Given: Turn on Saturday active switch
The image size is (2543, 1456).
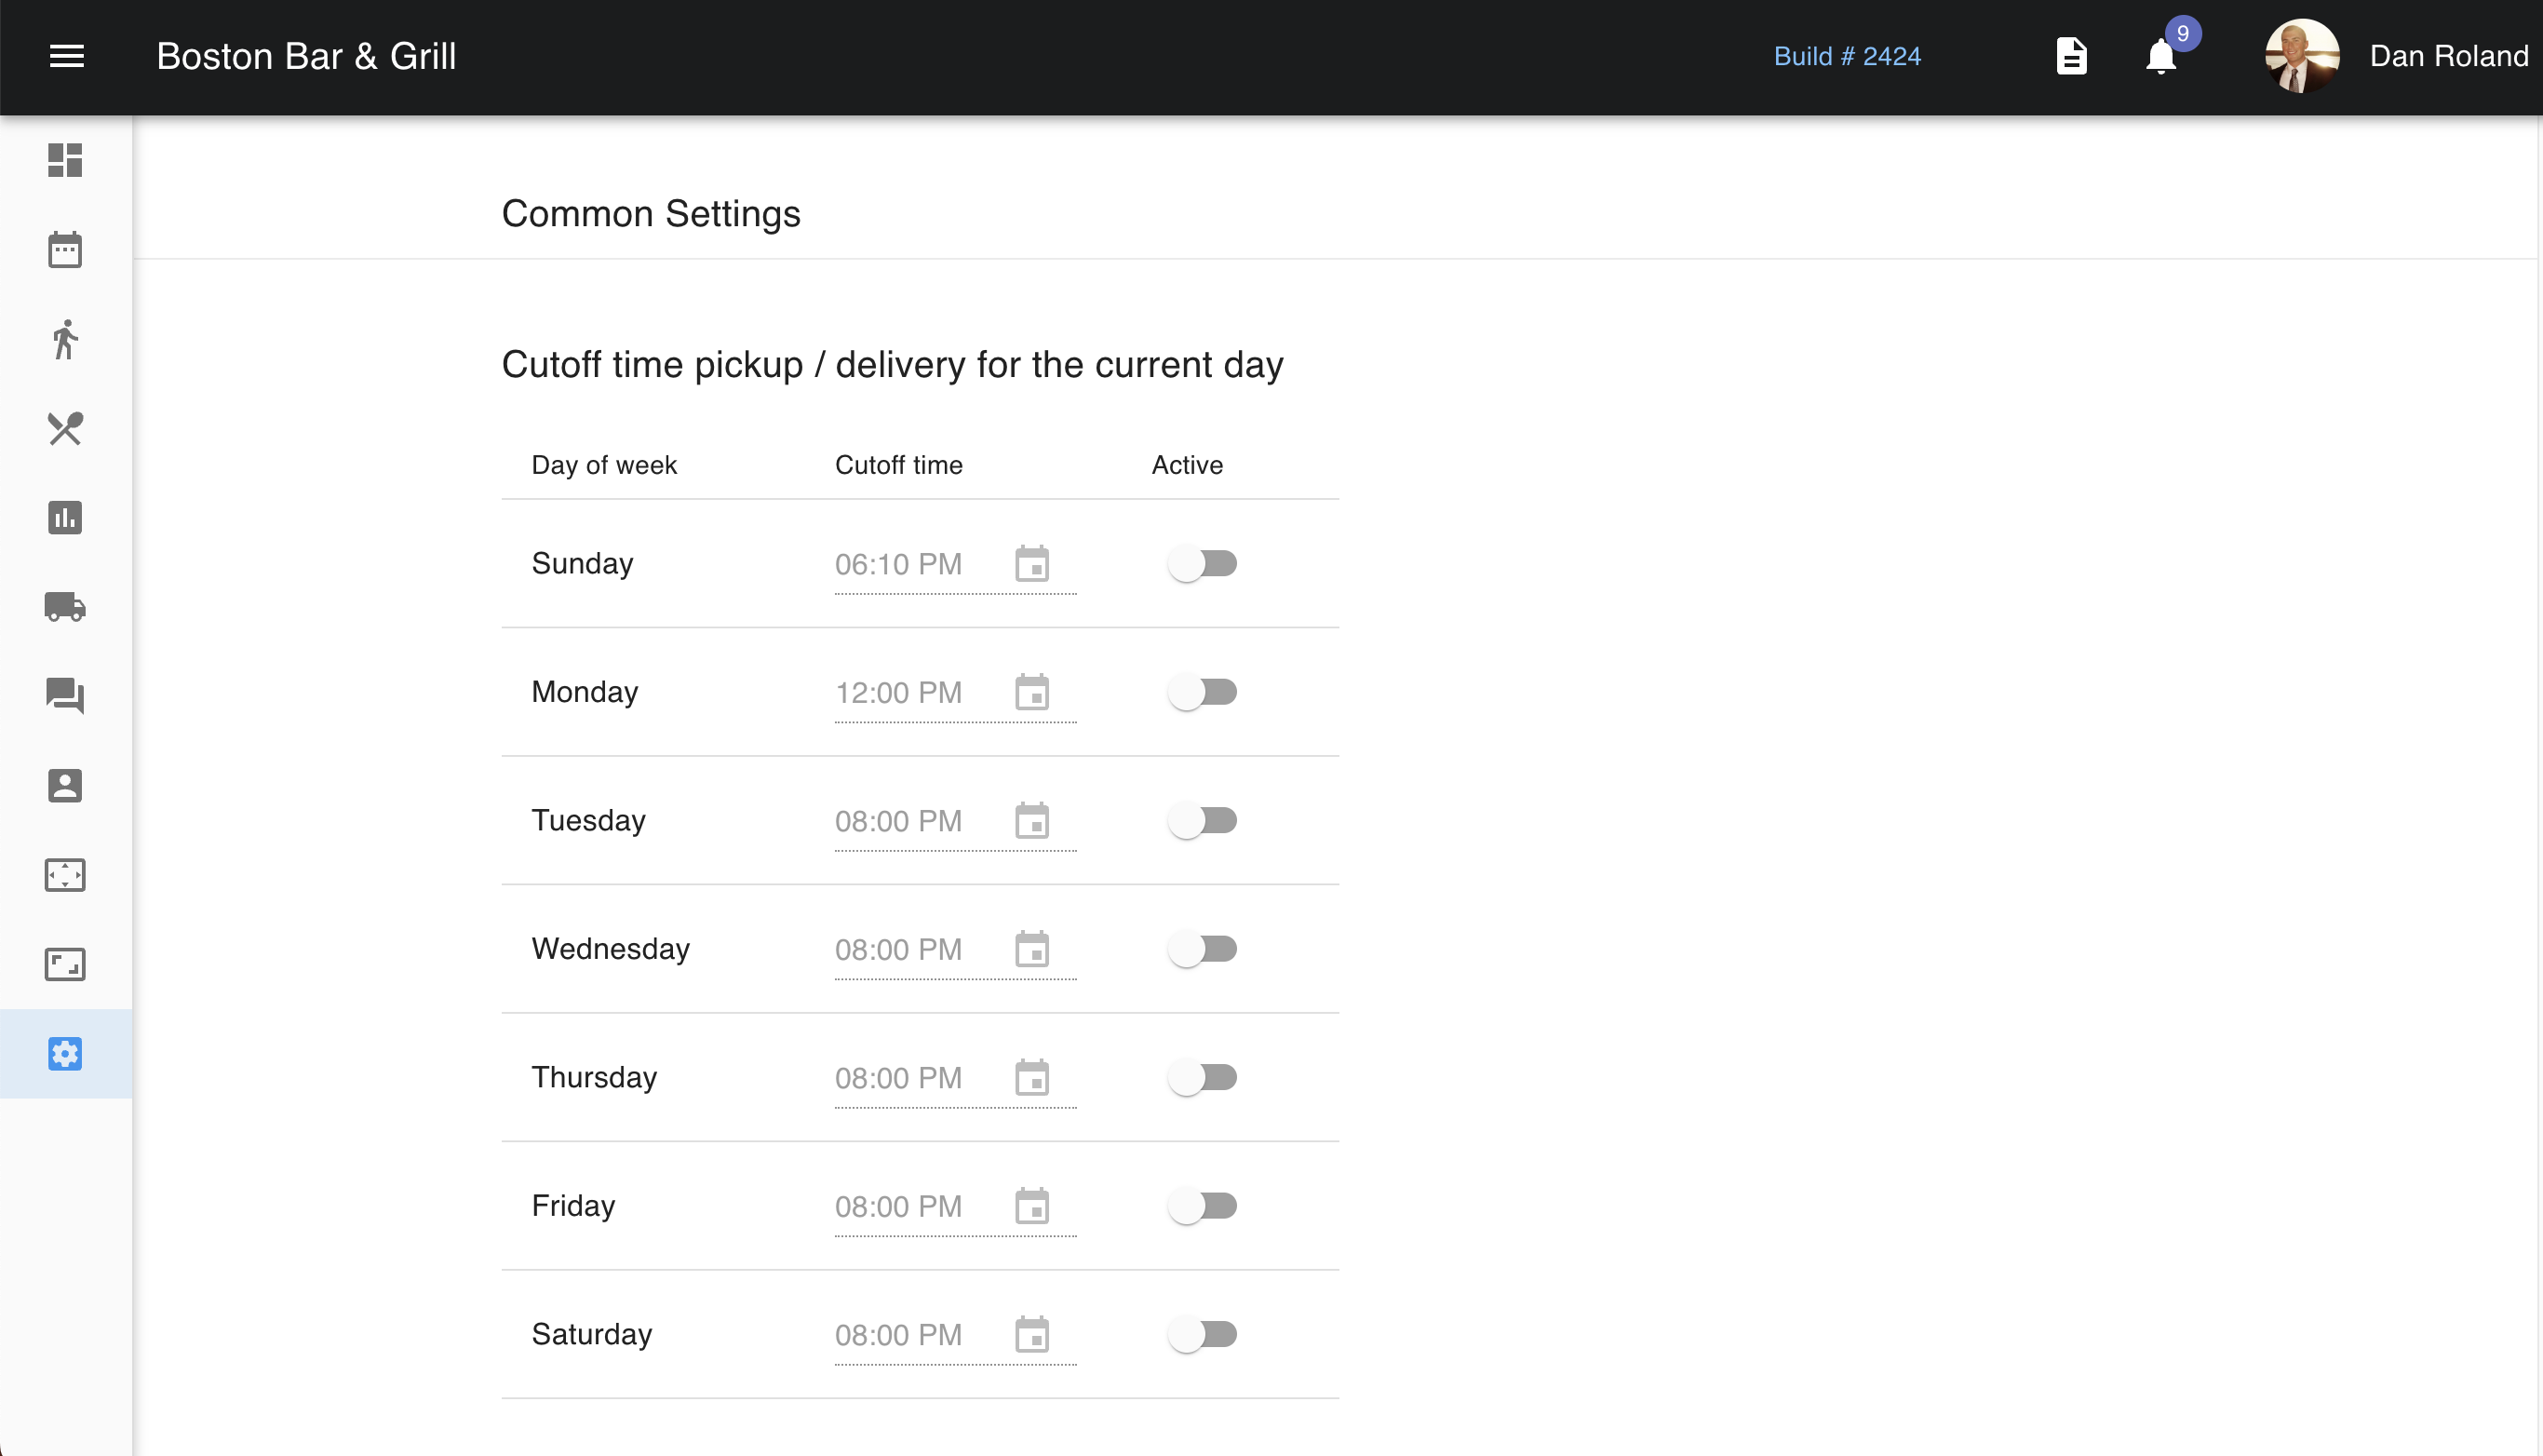Looking at the screenshot, I should (x=1202, y=1334).
